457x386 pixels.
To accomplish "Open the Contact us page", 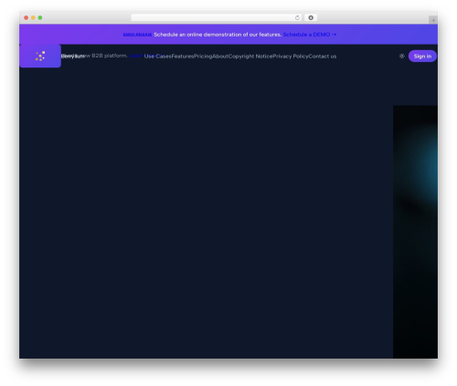I will (323, 57).
